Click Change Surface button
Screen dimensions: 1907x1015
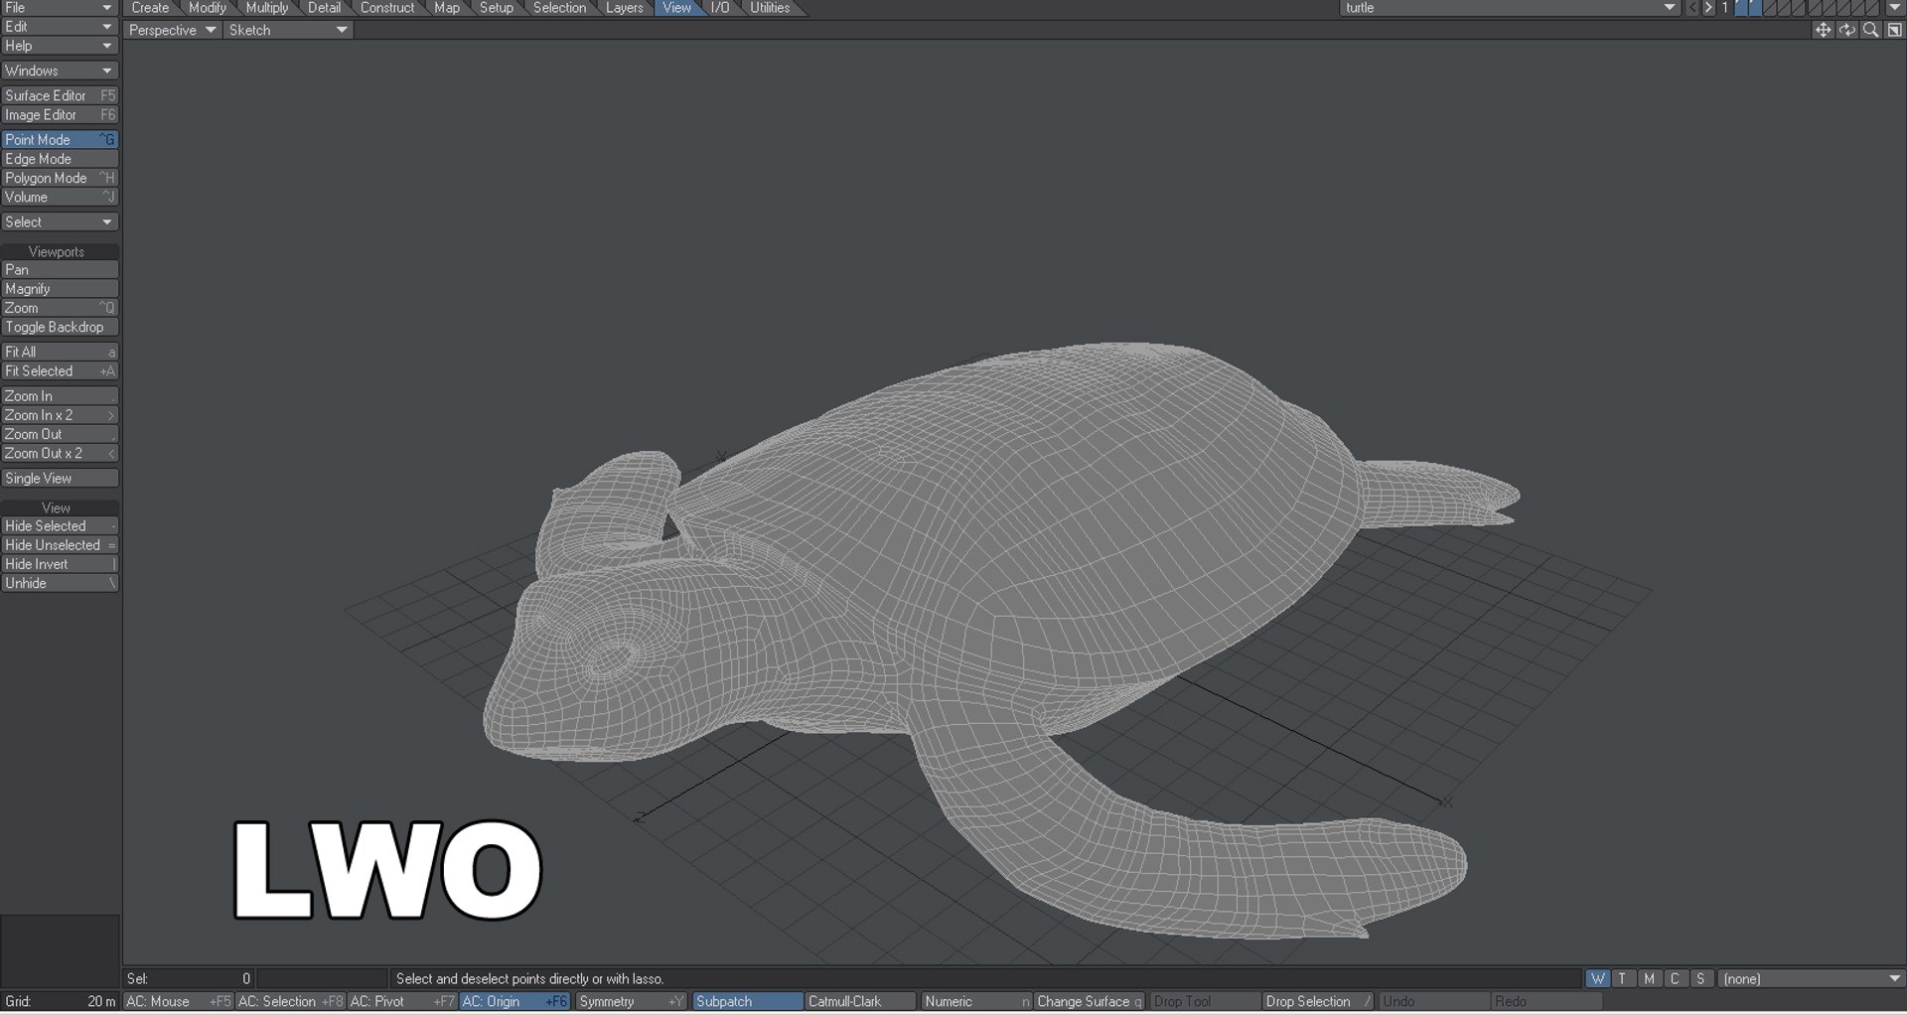point(1090,1001)
